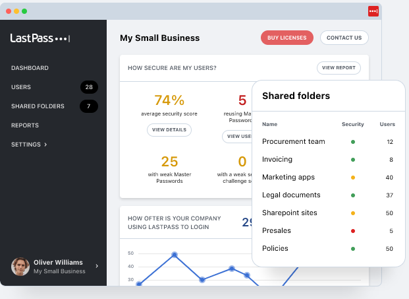
Task: Click Oliver Williams profile avatar
Action: [20, 267]
